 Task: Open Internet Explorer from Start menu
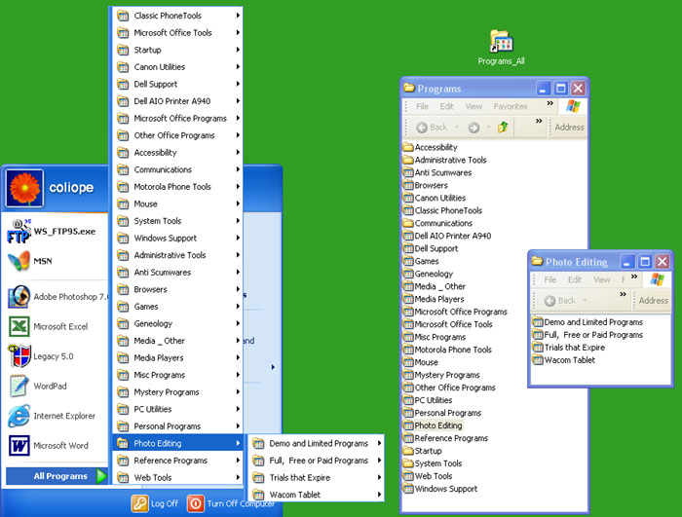52,416
